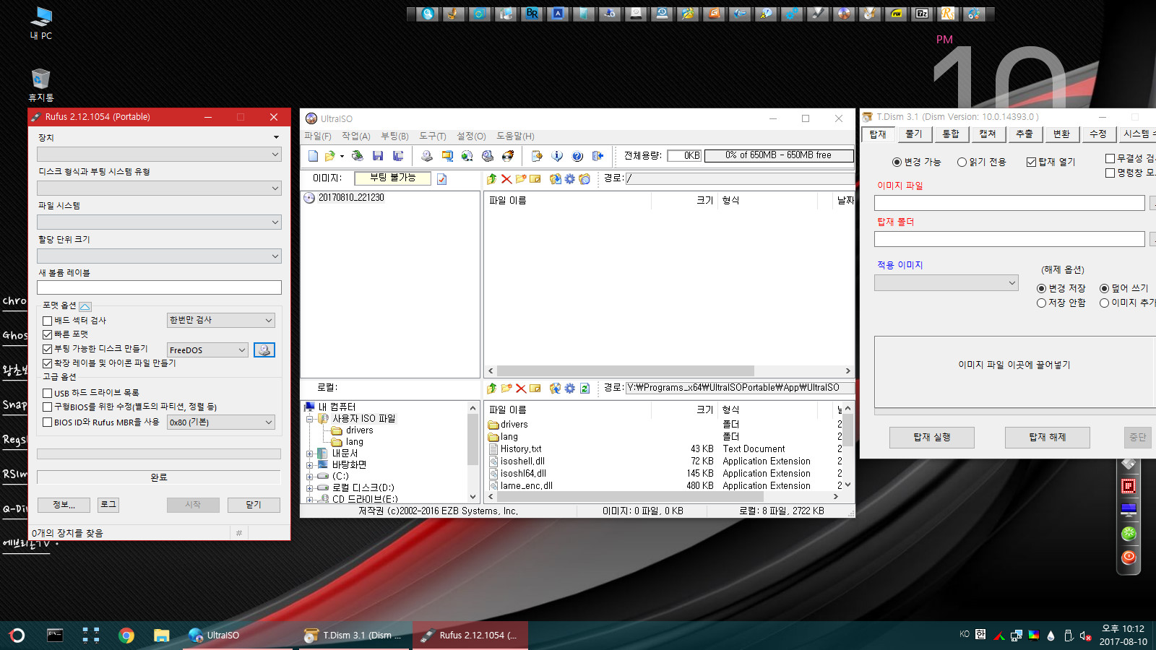This screenshot has width=1156, height=650.
Task: Open Chrome from the taskbar
Action: point(126,636)
